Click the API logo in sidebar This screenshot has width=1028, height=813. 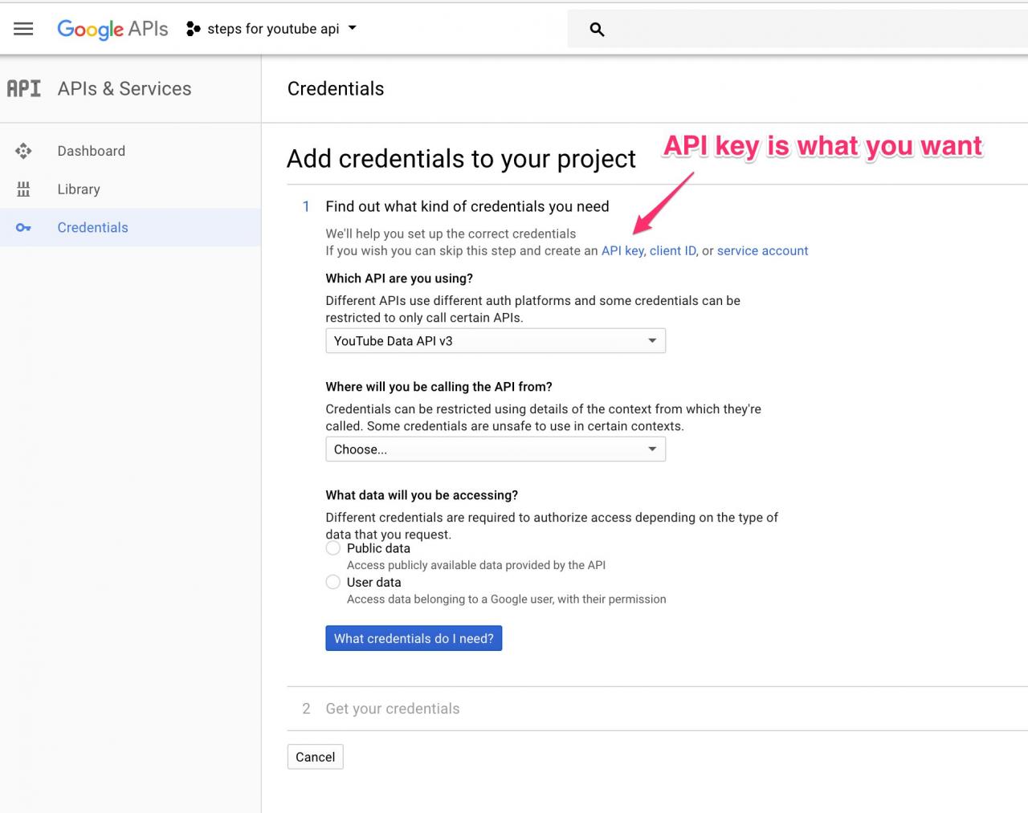(24, 88)
